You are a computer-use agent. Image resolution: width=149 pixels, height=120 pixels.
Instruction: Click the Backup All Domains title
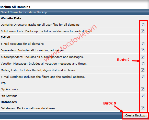(x=15, y=7)
